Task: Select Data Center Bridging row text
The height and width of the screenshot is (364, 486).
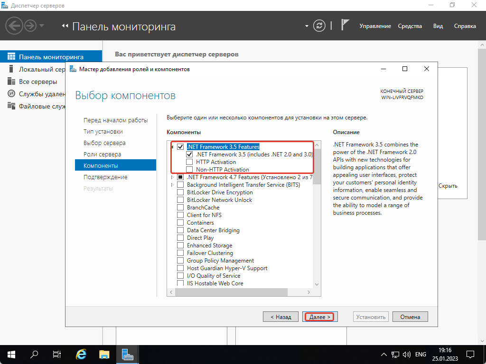Action: coord(213,230)
